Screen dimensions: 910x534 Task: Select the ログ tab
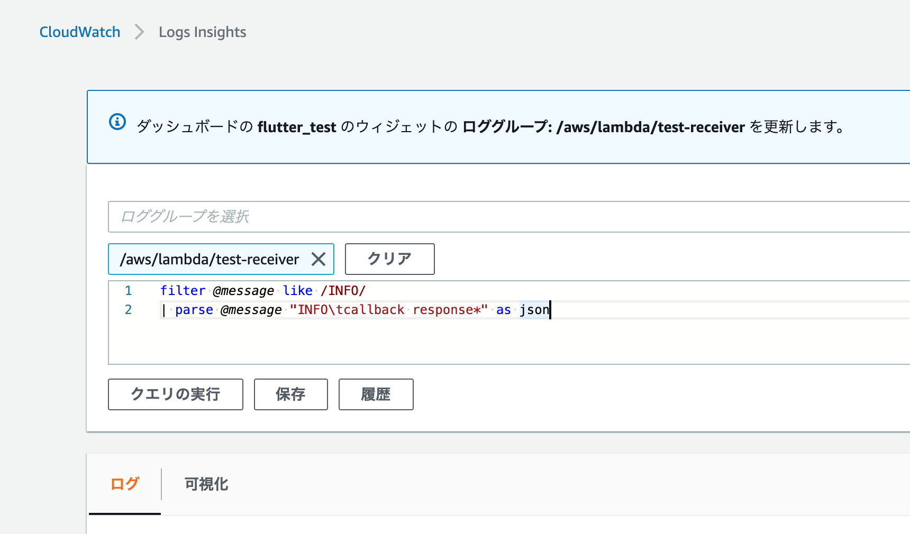(125, 484)
